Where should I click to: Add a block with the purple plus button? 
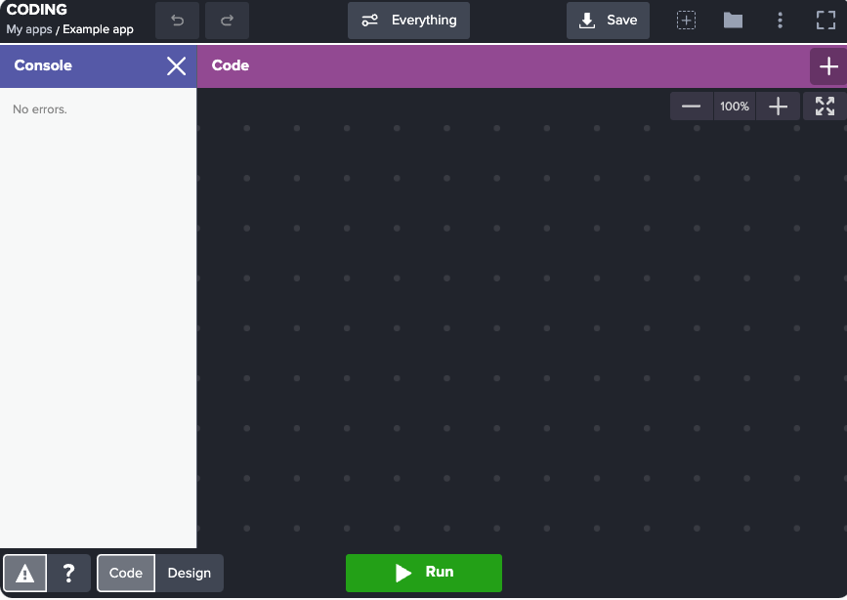click(828, 66)
